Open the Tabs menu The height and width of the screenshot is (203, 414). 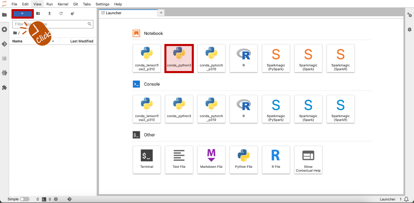pyautogui.click(x=87, y=4)
